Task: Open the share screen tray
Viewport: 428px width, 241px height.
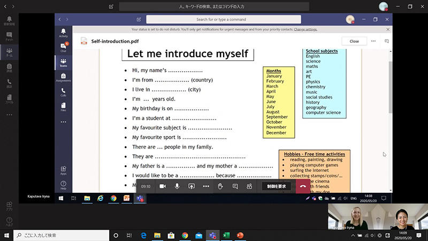Action: point(192,186)
